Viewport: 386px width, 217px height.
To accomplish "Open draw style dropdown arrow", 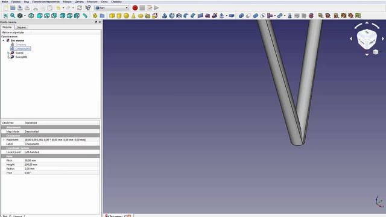I will pyautogui.click(x=25, y=16).
